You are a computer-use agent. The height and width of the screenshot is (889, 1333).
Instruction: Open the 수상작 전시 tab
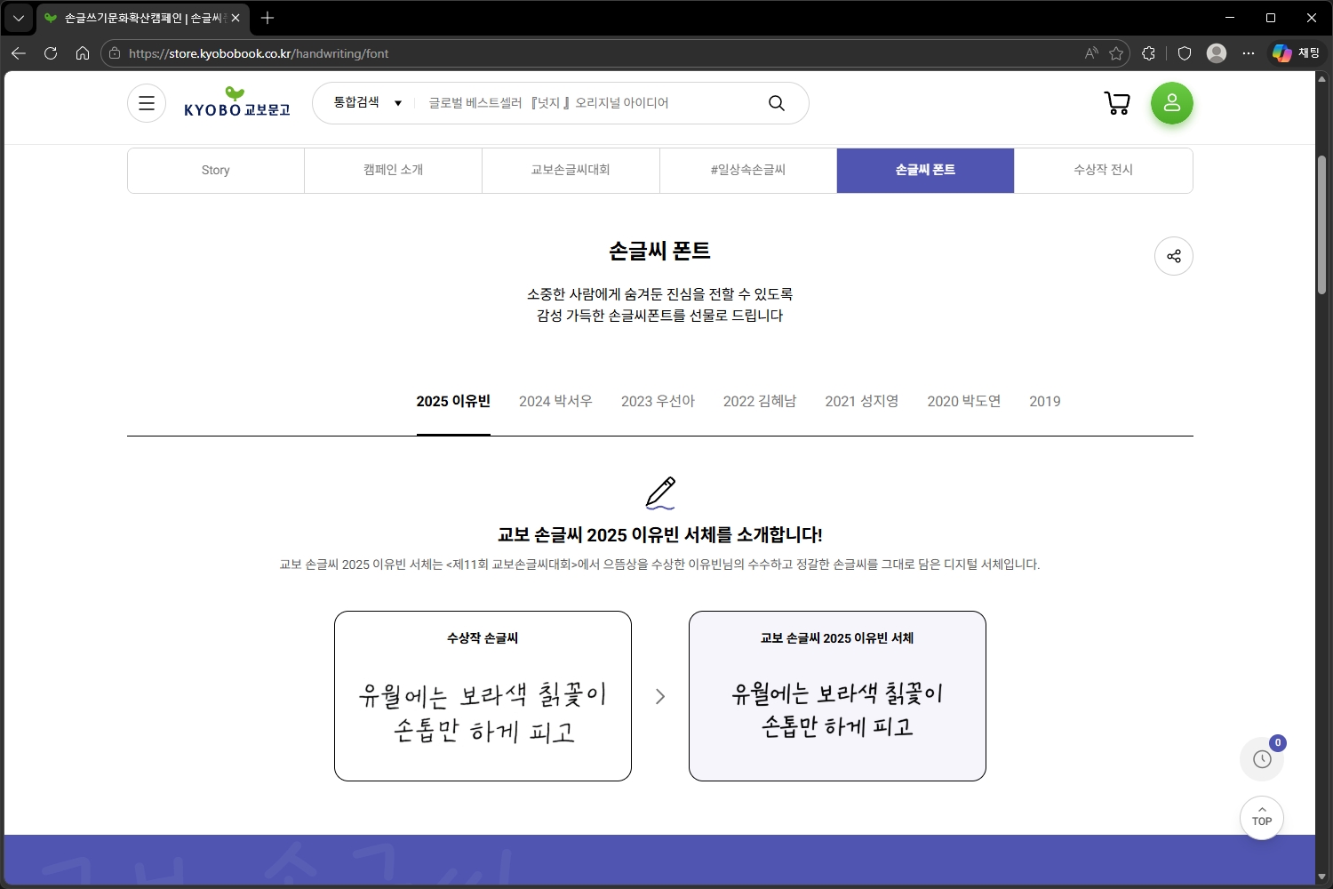(x=1103, y=170)
